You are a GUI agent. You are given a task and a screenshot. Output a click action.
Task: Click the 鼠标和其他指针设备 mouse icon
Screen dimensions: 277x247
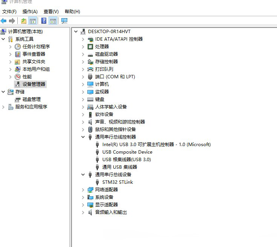coord(90,130)
